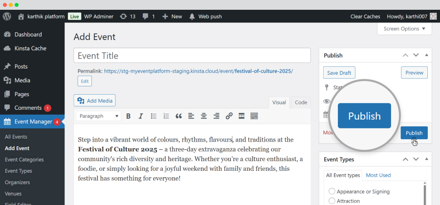Open the comments bubble in admin bar
The height and width of the screenshot is (205, 440).
(149, 17)
